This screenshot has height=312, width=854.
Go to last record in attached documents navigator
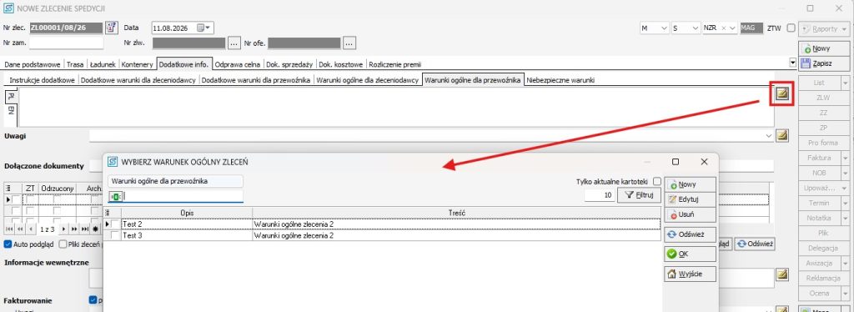[x=84, y=229]
